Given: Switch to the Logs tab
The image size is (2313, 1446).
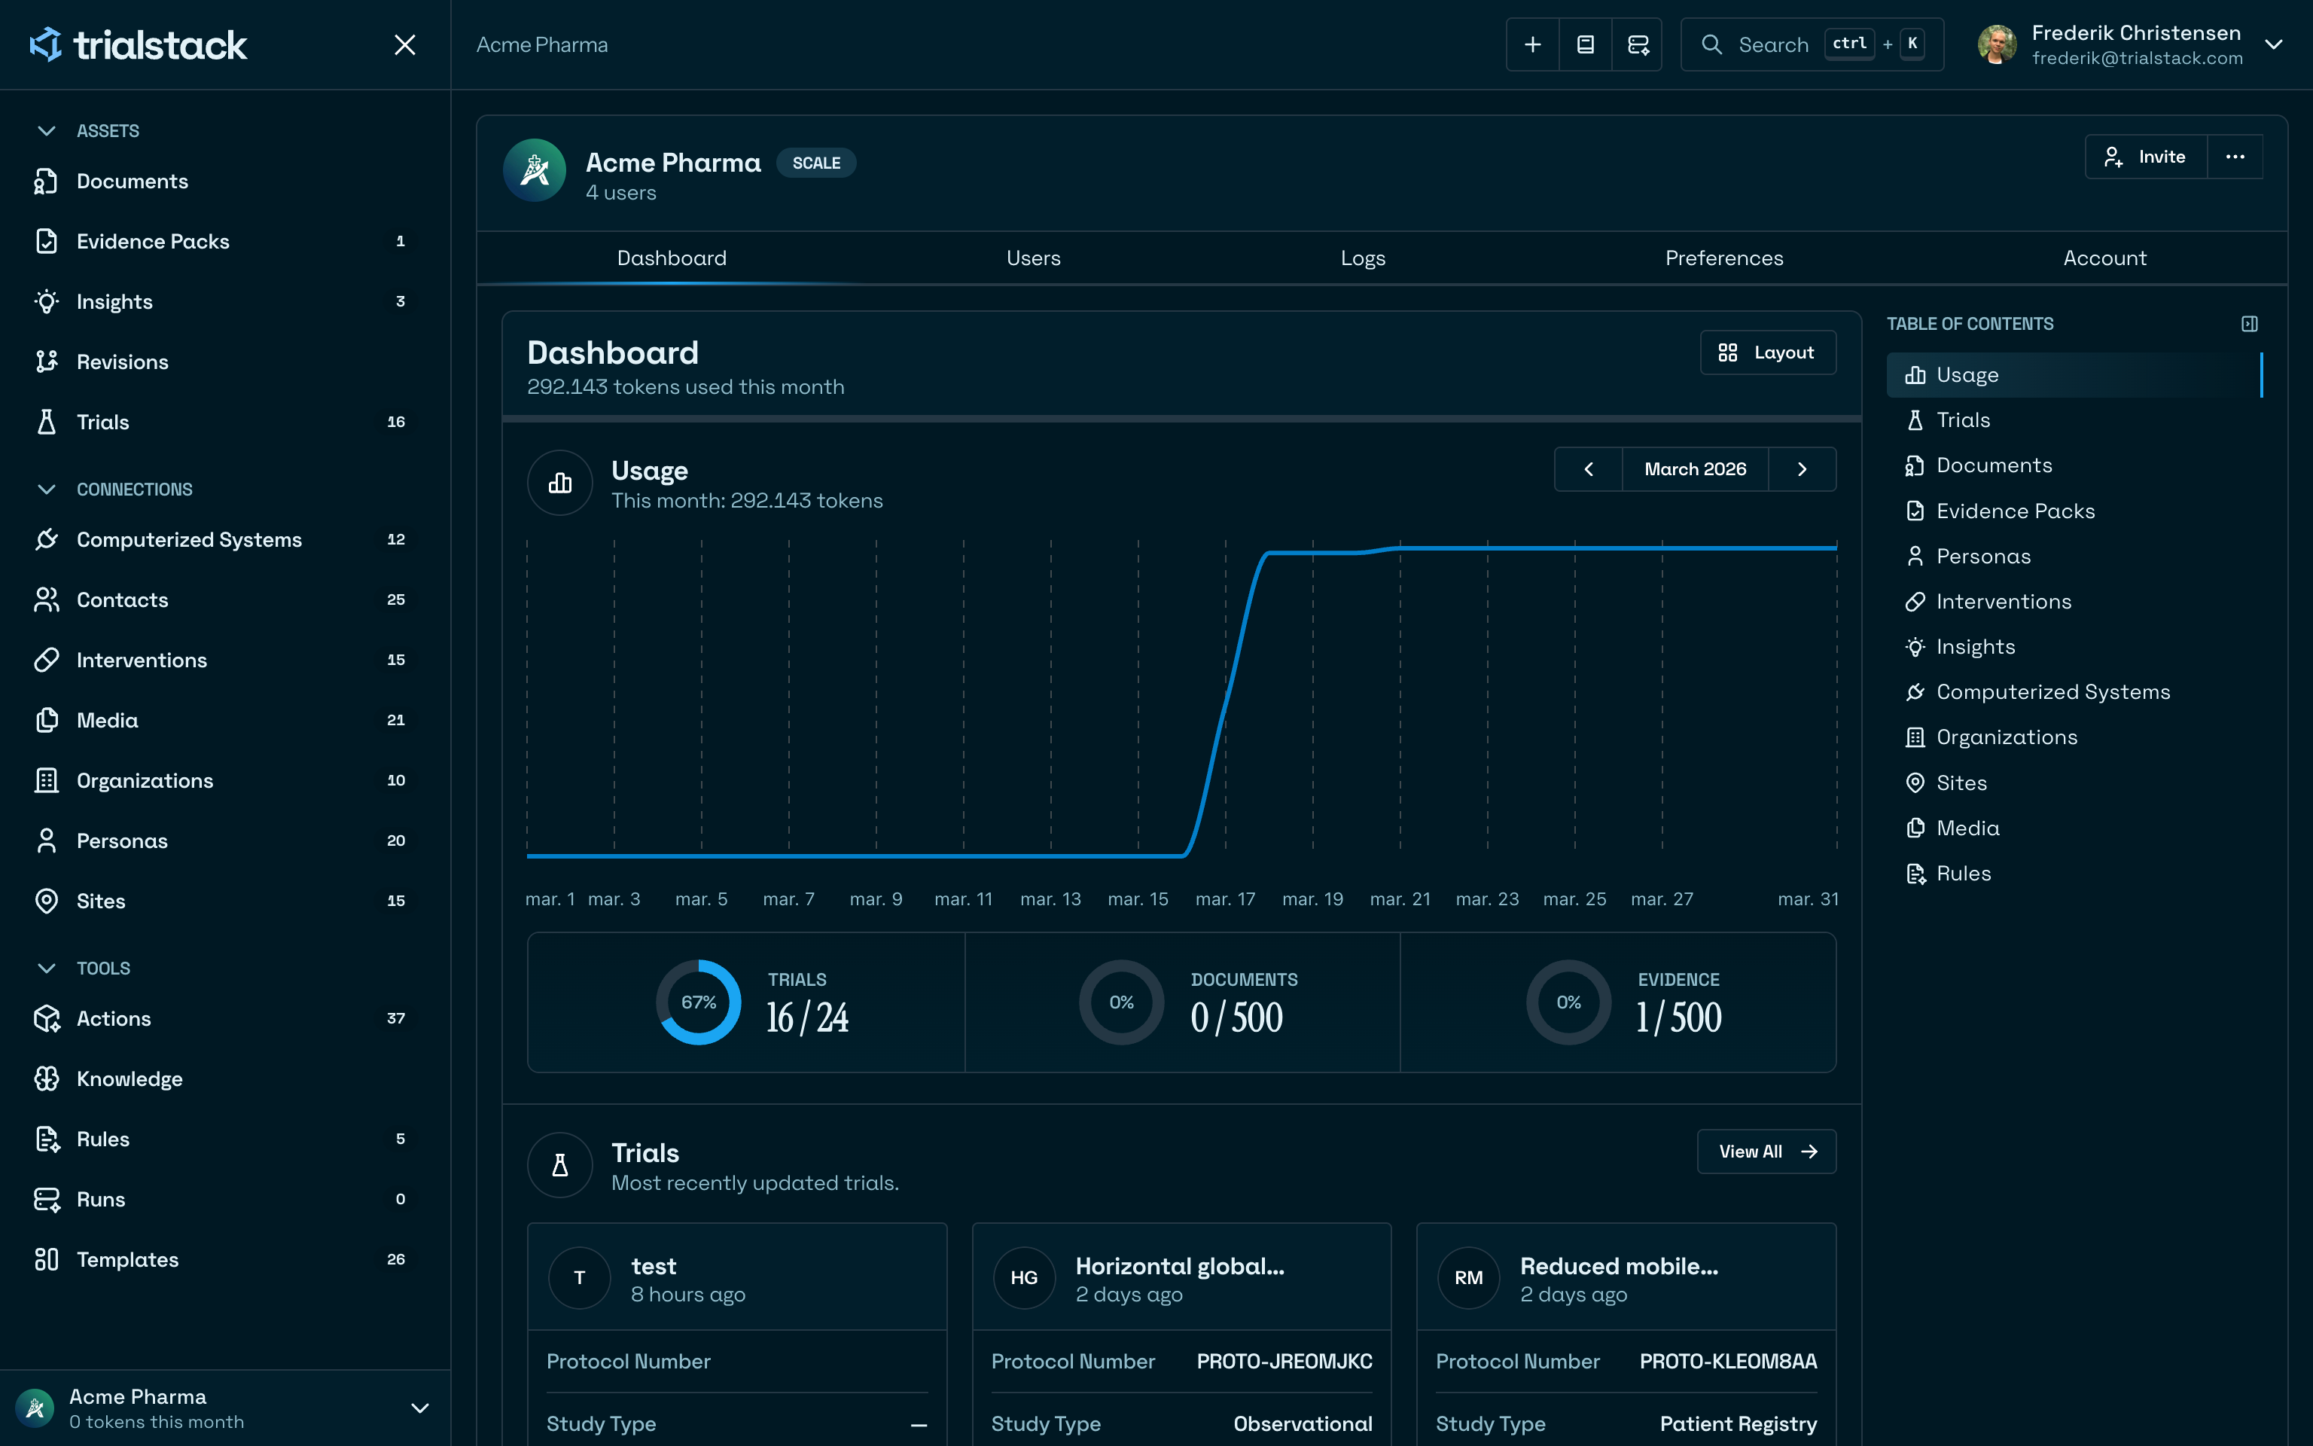Looking at the screenshot, I should point(1363,258).
